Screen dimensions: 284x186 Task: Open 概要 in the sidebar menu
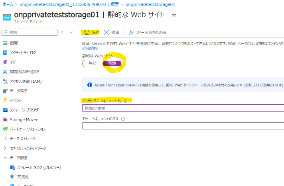click(14, 43)
